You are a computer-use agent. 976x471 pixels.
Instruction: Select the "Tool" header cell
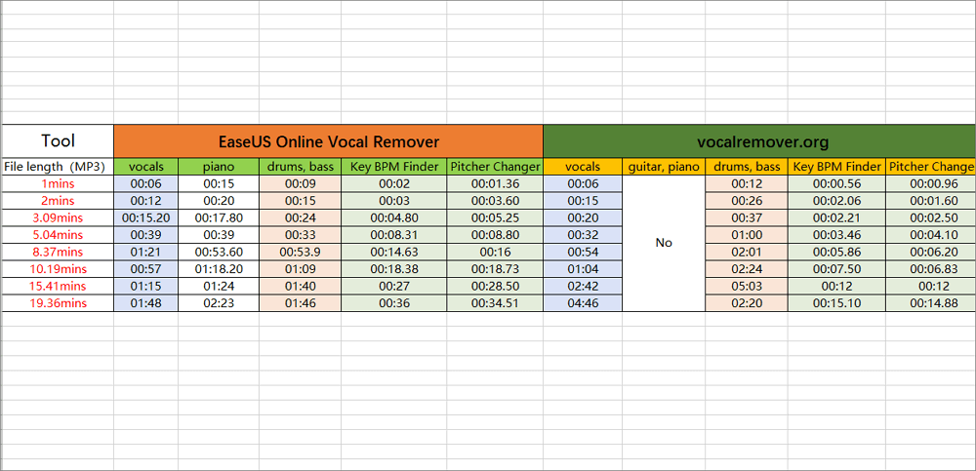[x=58, y=140]
